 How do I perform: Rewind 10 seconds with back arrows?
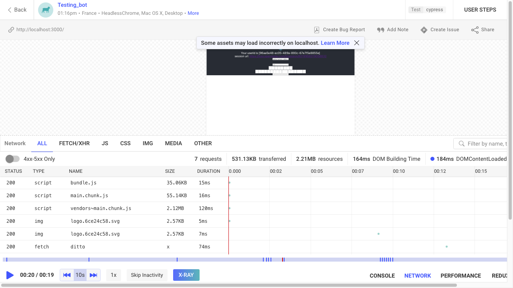[x=67, y=275]
